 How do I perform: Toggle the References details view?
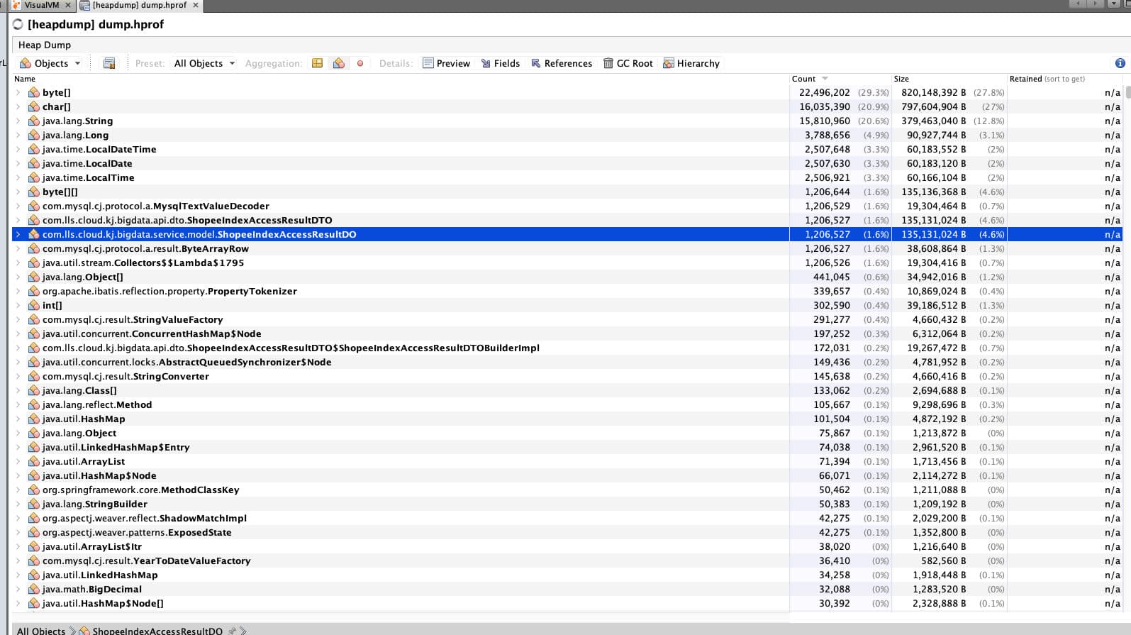pyautogui.click(x=561, y=63)
